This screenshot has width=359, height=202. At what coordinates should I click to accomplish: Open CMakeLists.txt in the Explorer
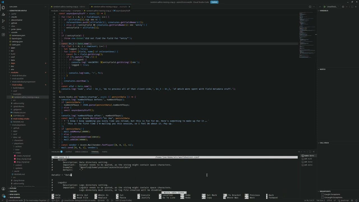(19, 113)
